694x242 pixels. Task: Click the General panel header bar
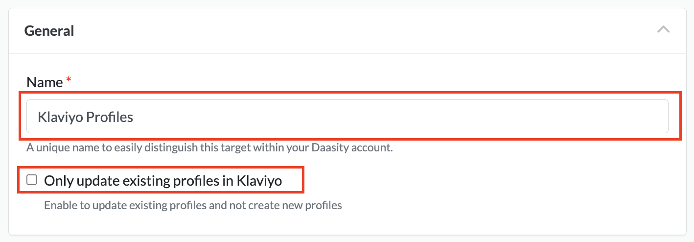[x=343, y=30]
